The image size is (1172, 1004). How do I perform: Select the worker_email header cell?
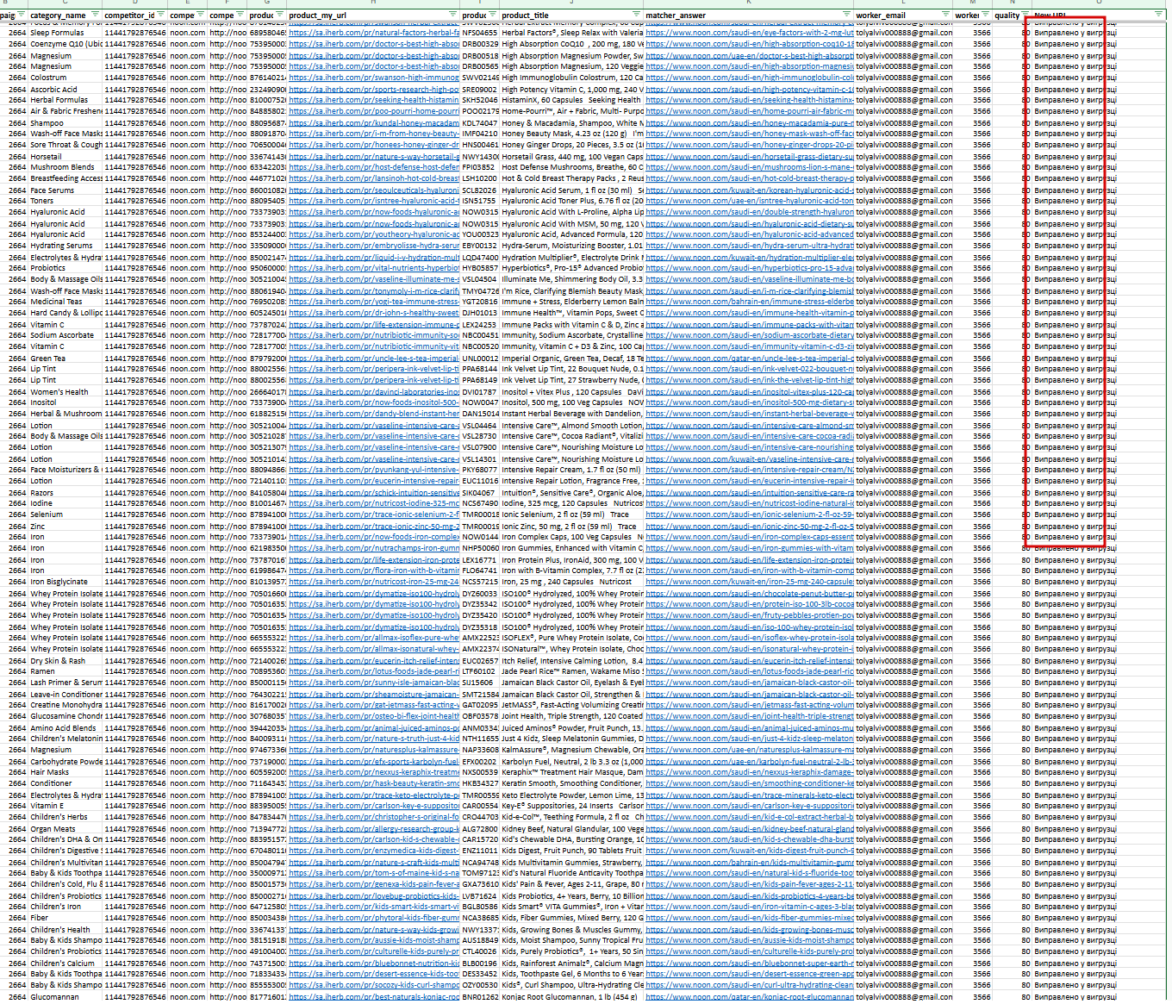click(903, 16)
